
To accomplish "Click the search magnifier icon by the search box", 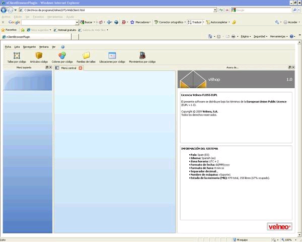I will tap(294, 10).
